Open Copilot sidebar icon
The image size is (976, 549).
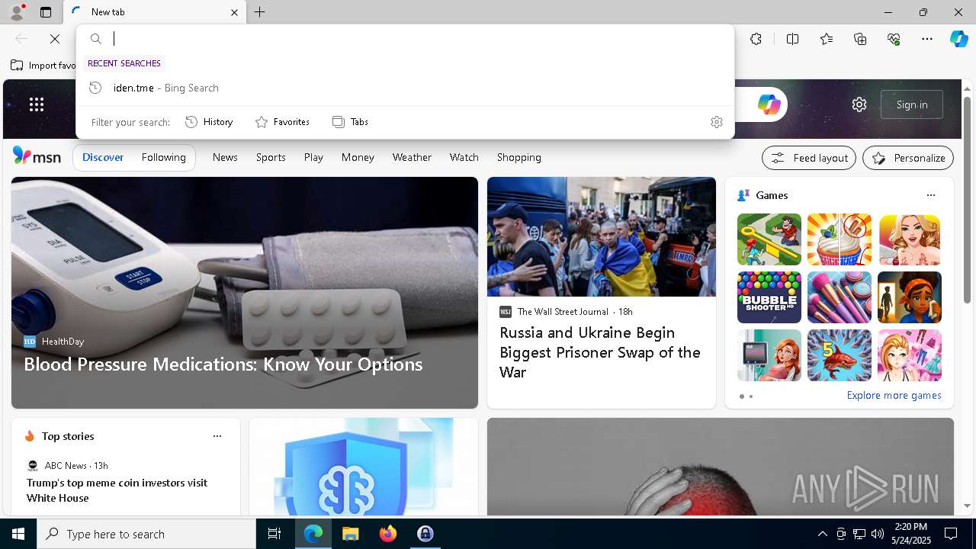958,39
